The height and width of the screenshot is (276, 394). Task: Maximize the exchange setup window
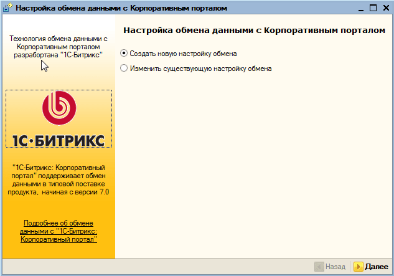coord(373,8)
